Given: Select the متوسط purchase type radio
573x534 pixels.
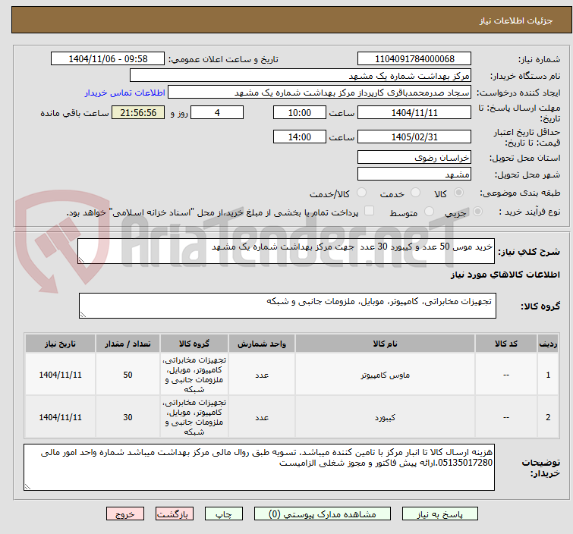Looking at the screenshot, I should point(429,212).
